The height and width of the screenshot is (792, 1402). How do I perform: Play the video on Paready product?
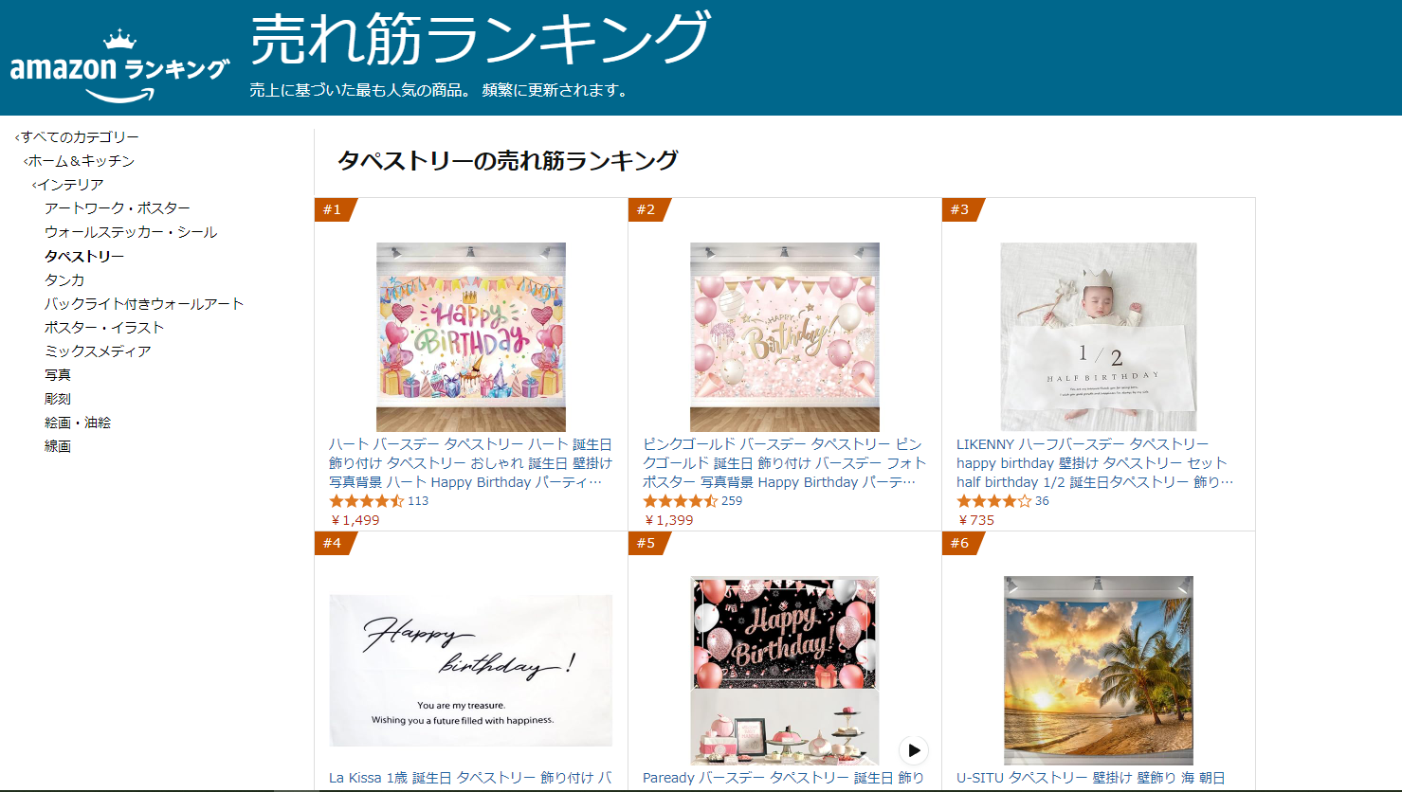pyautogui.click(x=914, y=750)
